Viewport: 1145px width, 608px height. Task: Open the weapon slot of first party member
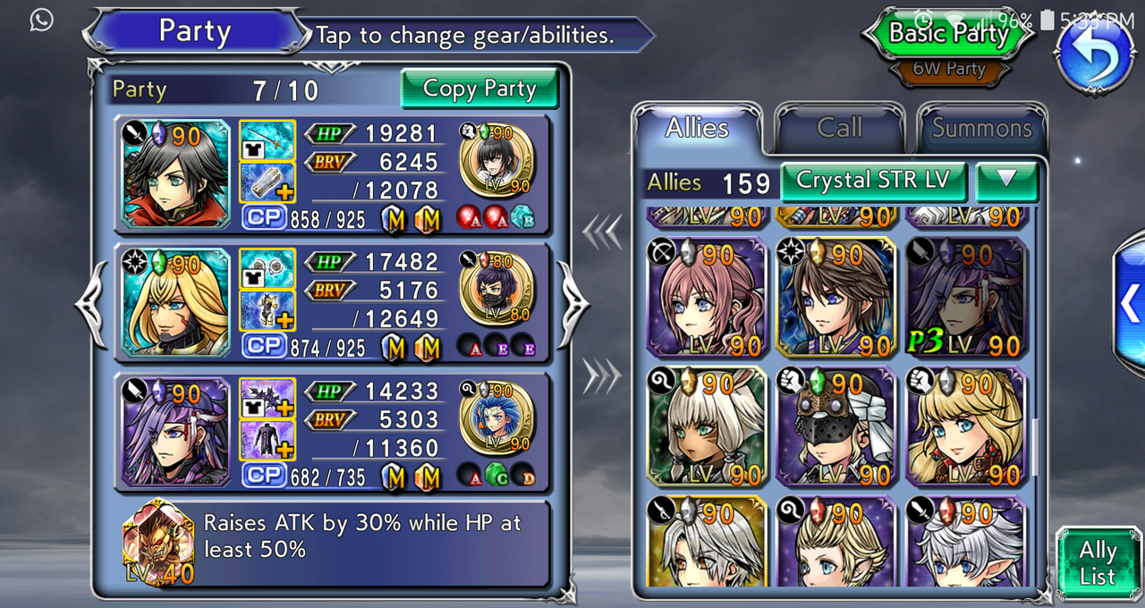point(267,140)
